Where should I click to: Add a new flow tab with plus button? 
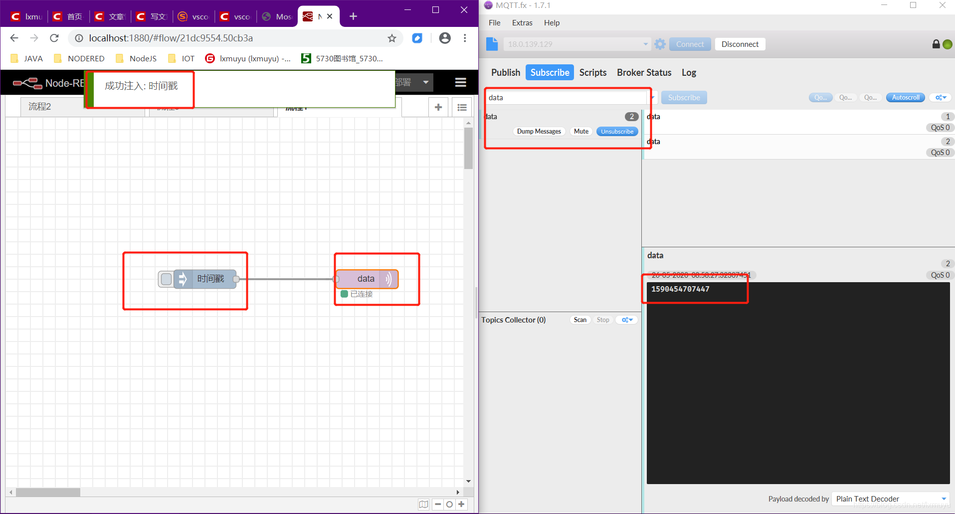438,107
